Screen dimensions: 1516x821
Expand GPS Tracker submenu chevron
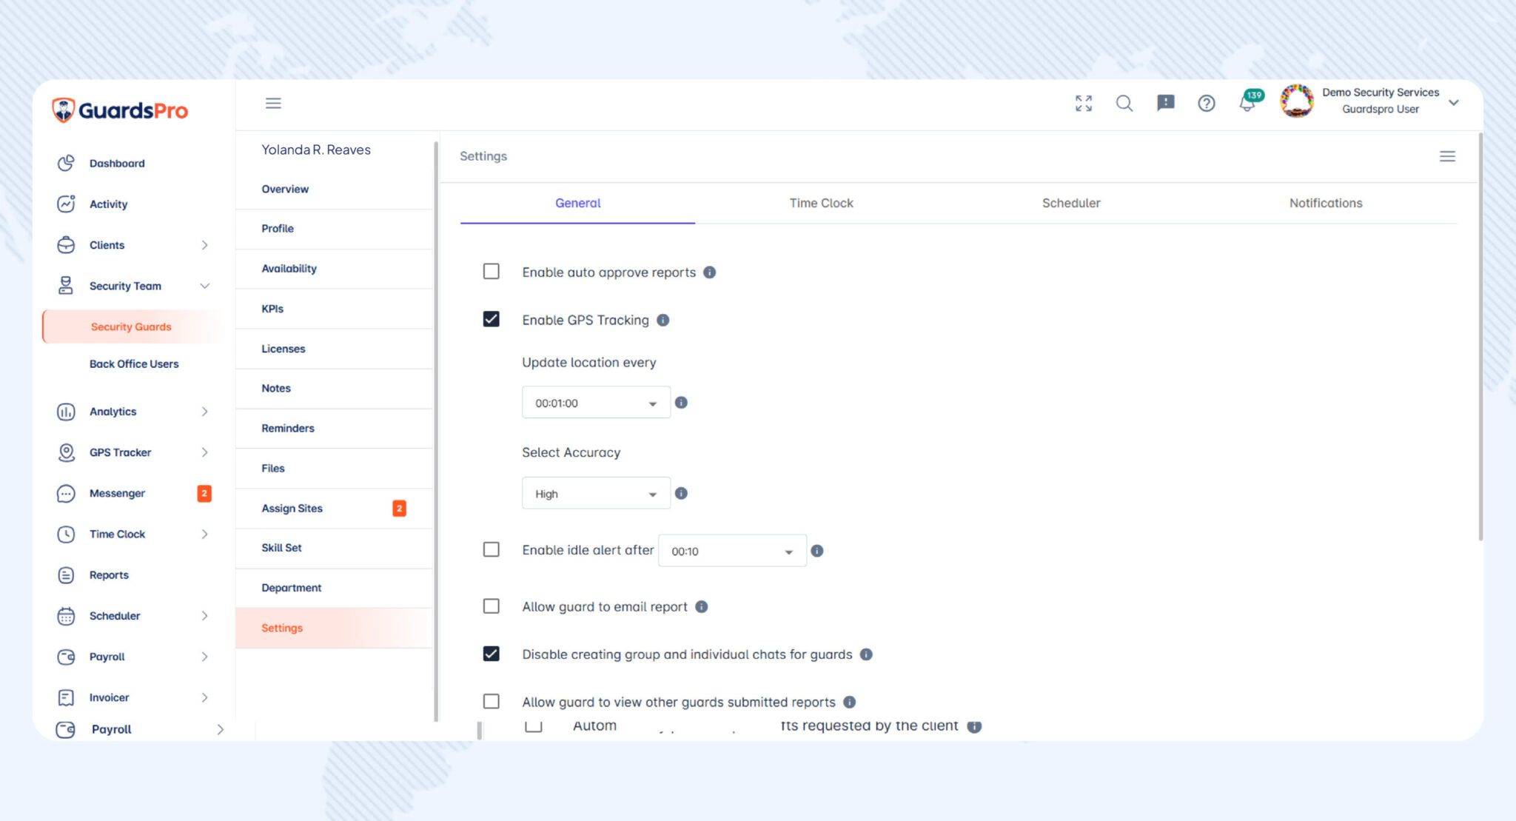tap(205, 452)
